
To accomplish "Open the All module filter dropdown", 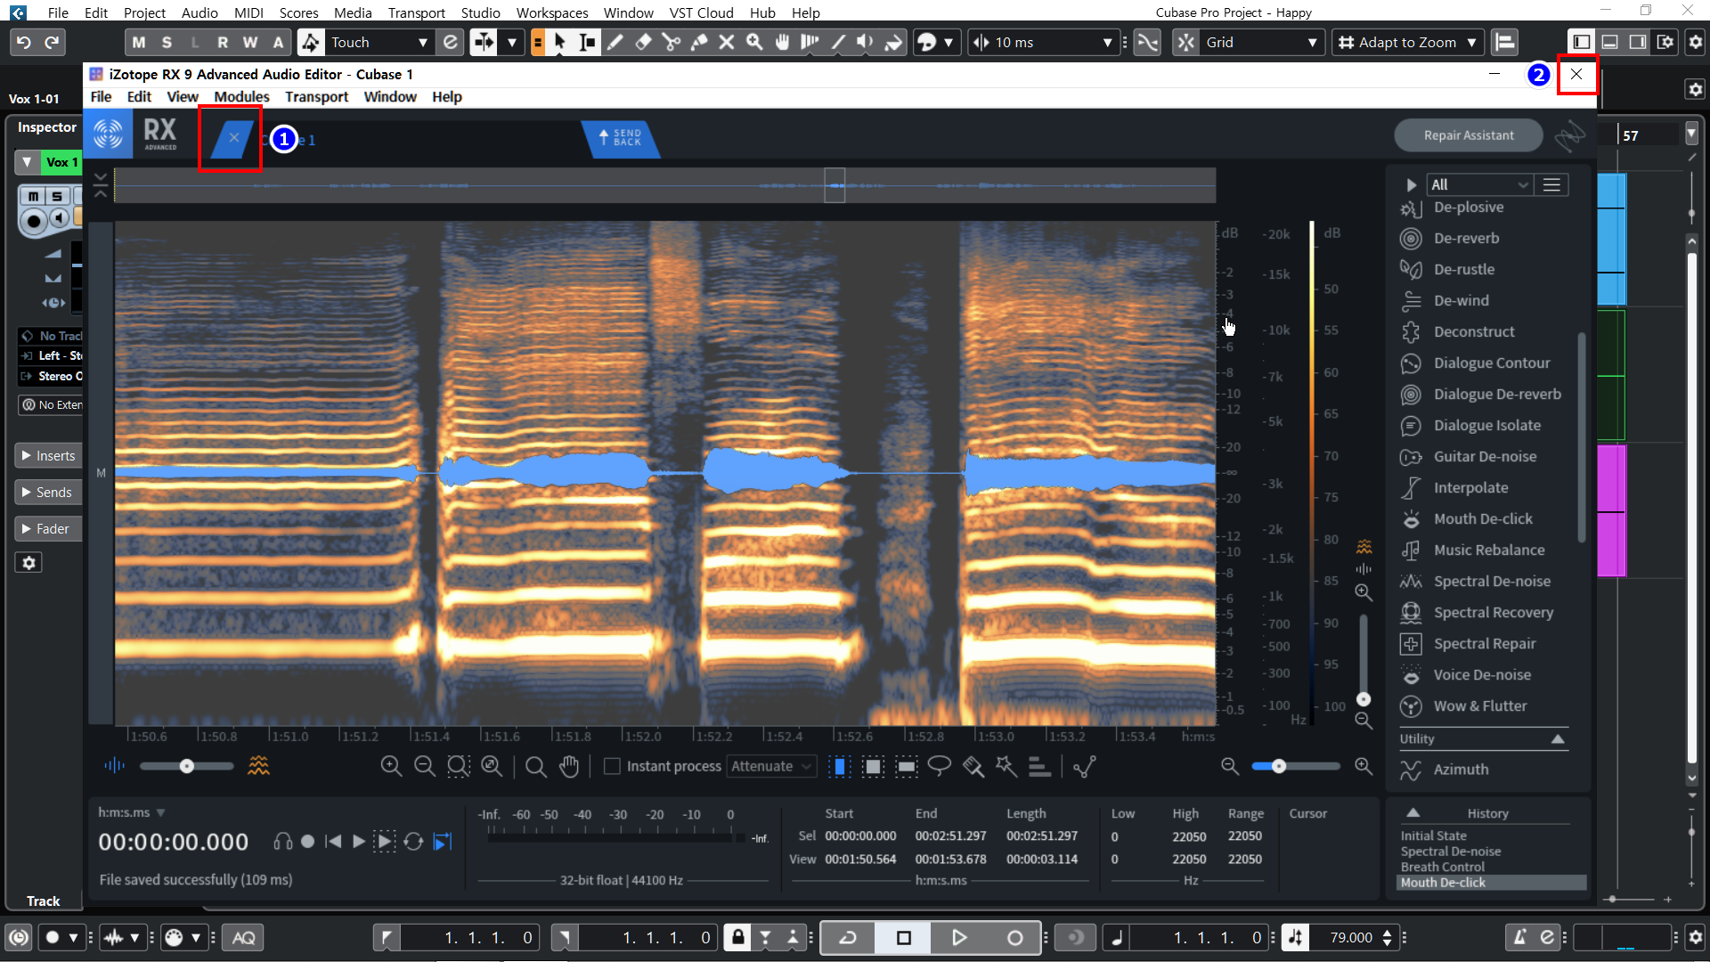I will (1478, 184).
